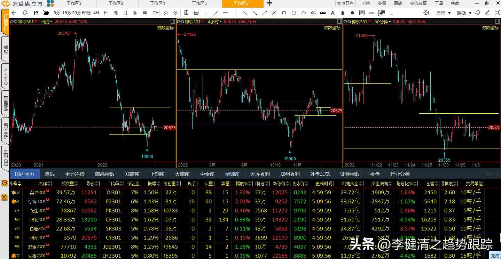This screenshot has height=259, width=501.
Task: Switch the chart period to 60分
Action: (86, 13)
